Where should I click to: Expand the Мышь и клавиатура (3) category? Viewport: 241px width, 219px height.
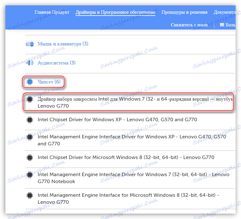(63, 44)
